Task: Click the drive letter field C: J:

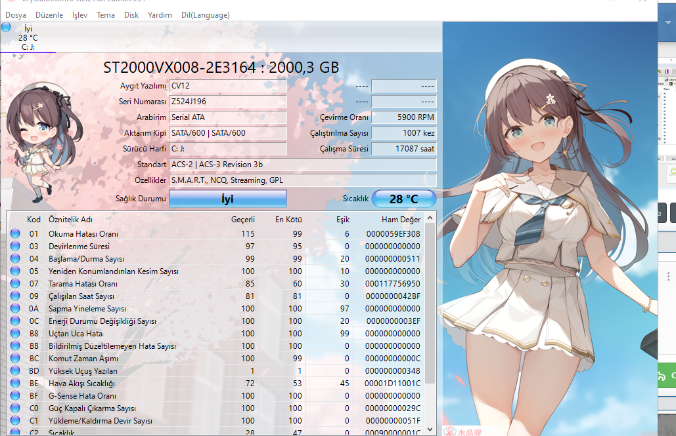Action: pyautogui.click(x=228, y=148)
